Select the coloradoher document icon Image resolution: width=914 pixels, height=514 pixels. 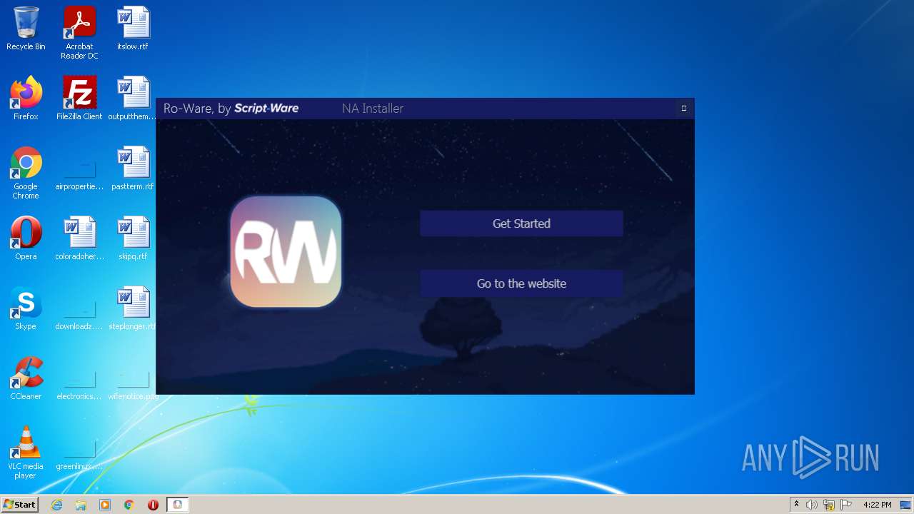(79, 238)
